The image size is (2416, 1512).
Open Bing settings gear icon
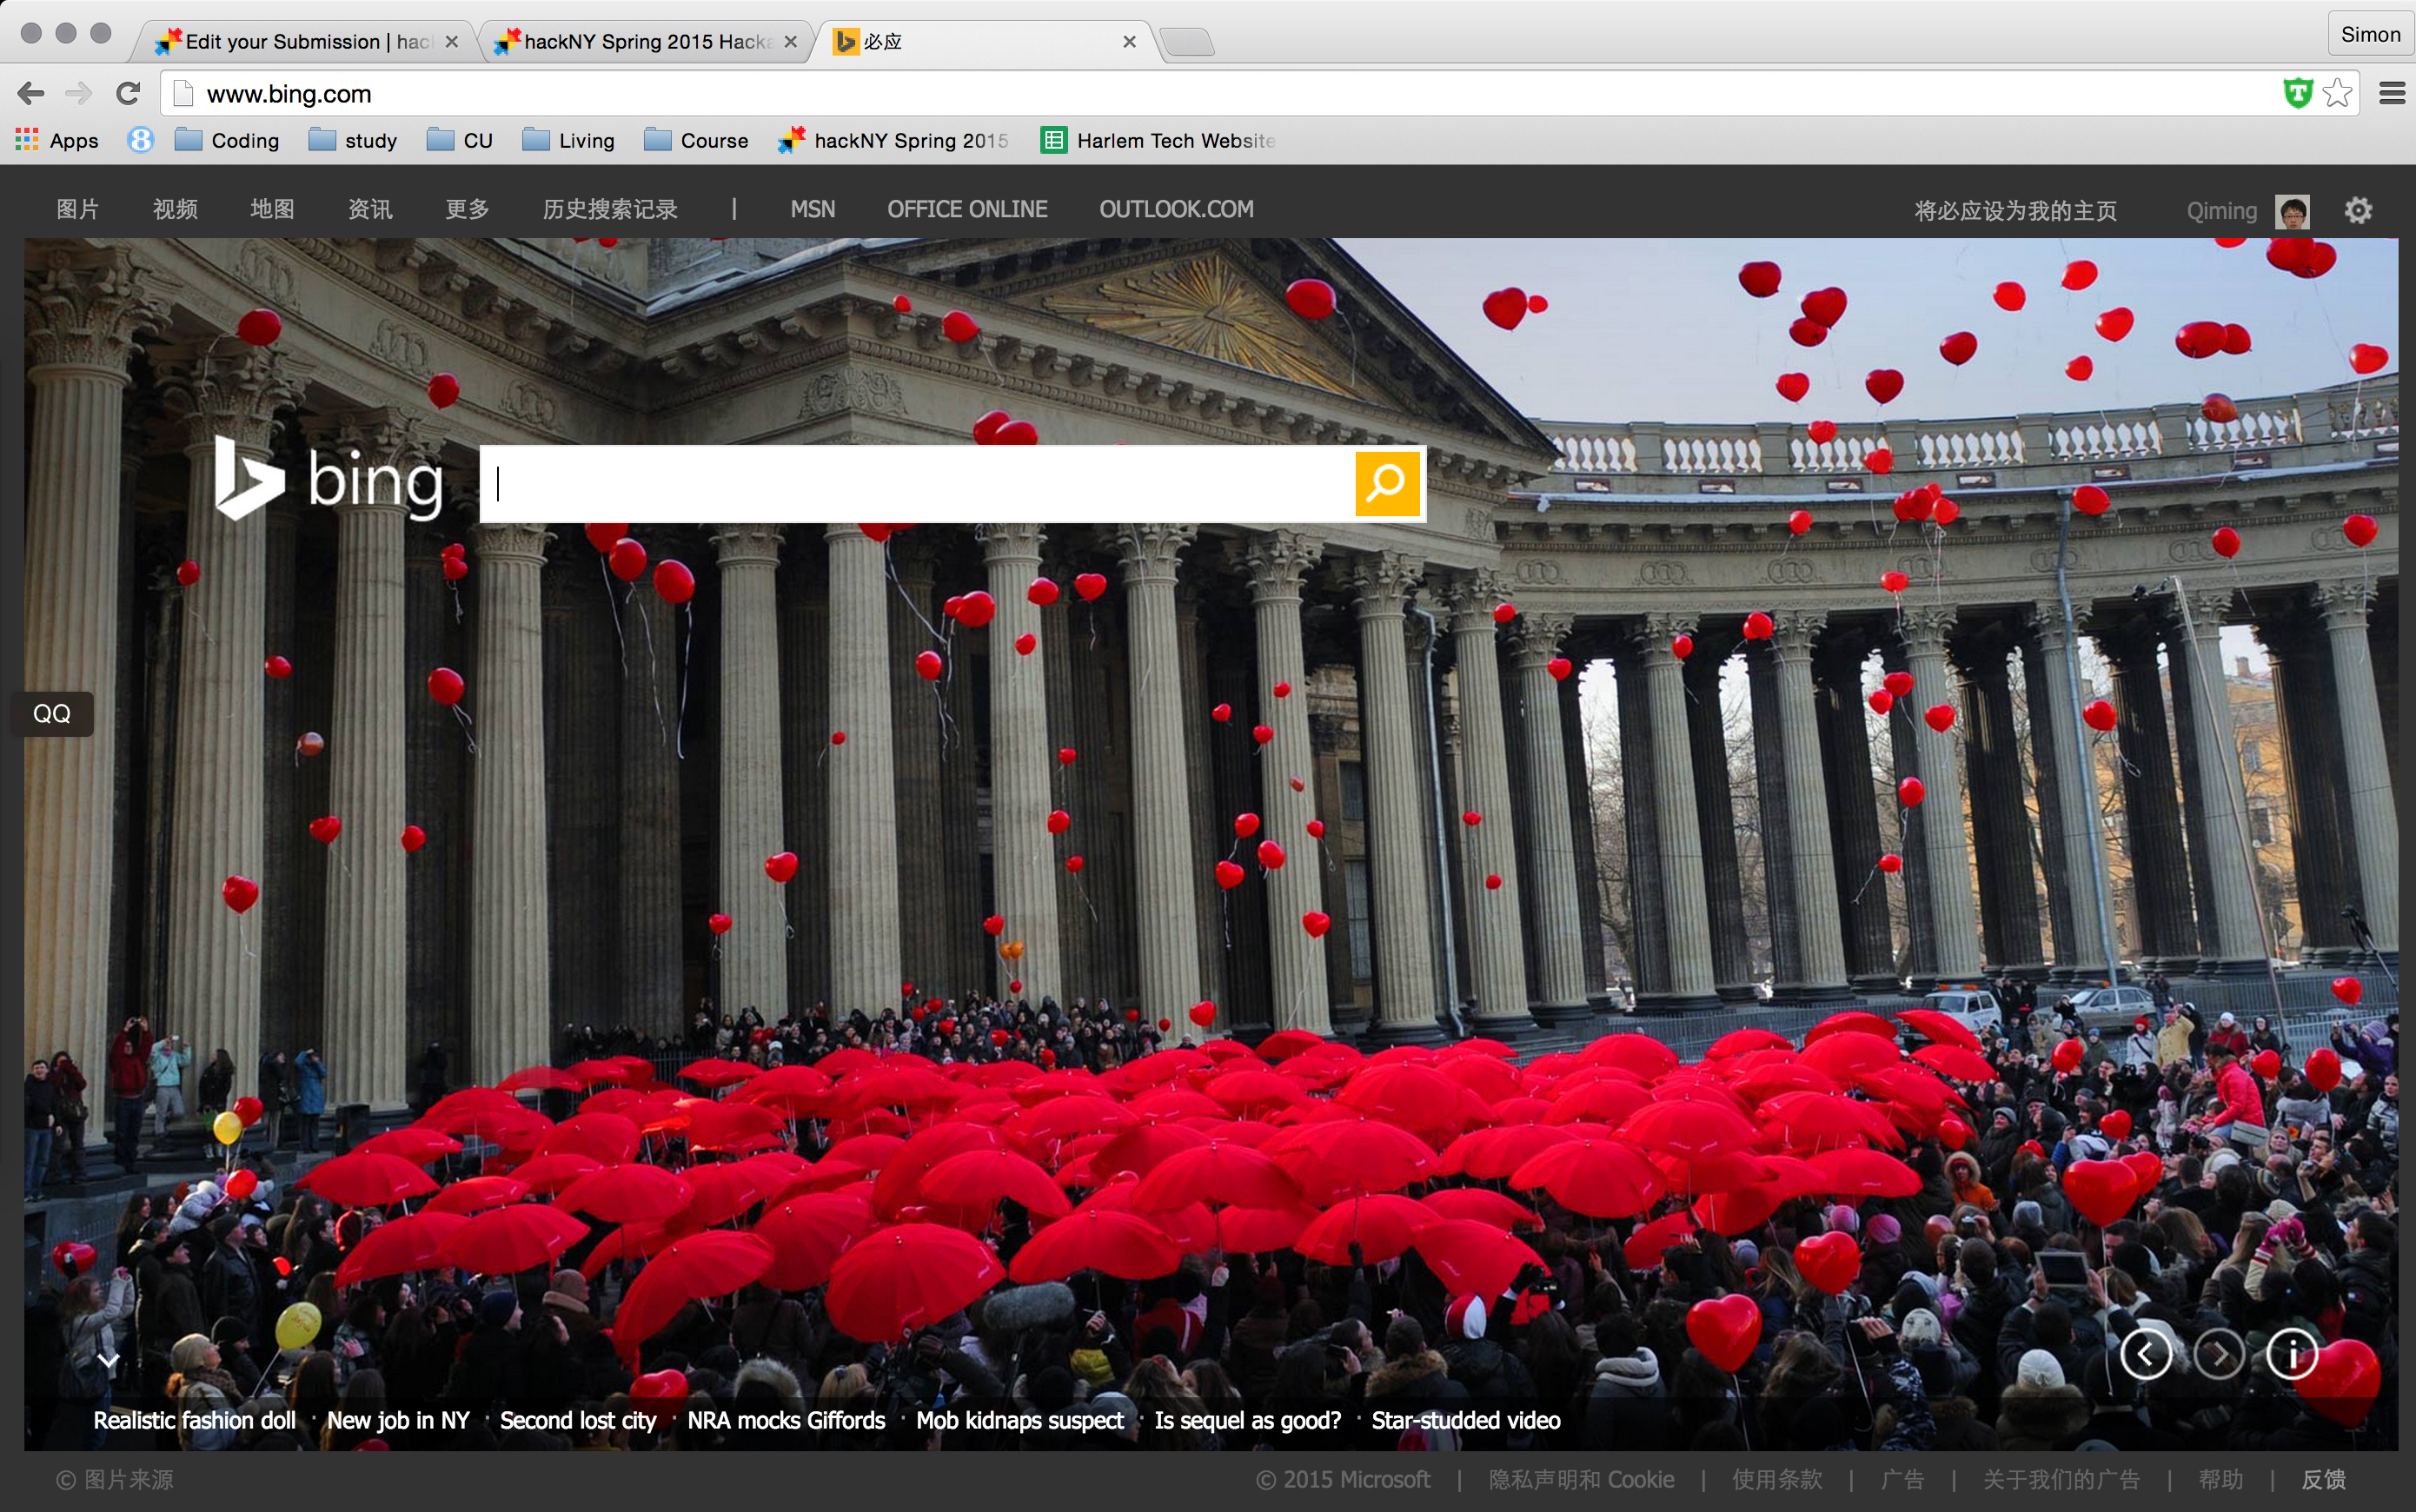point(2358,210)
